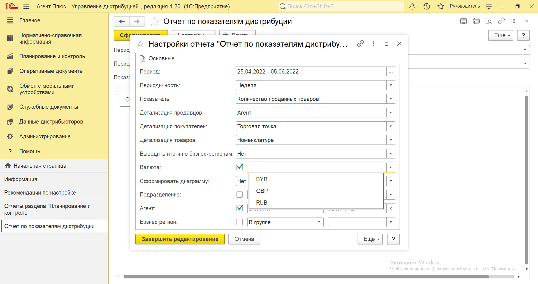Open Еще menu in settings dialog
The height and width of the screenshot is (284, 538).
click(x=370, y=239)
